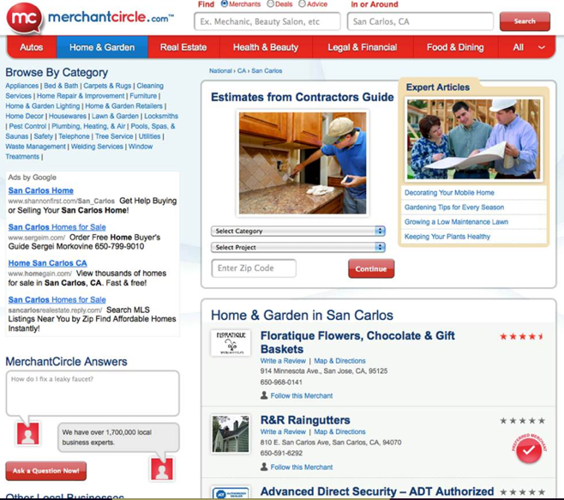Select the Deals radio button
The height and width of the screenshot is (500, 564).
tap(271, 4)
